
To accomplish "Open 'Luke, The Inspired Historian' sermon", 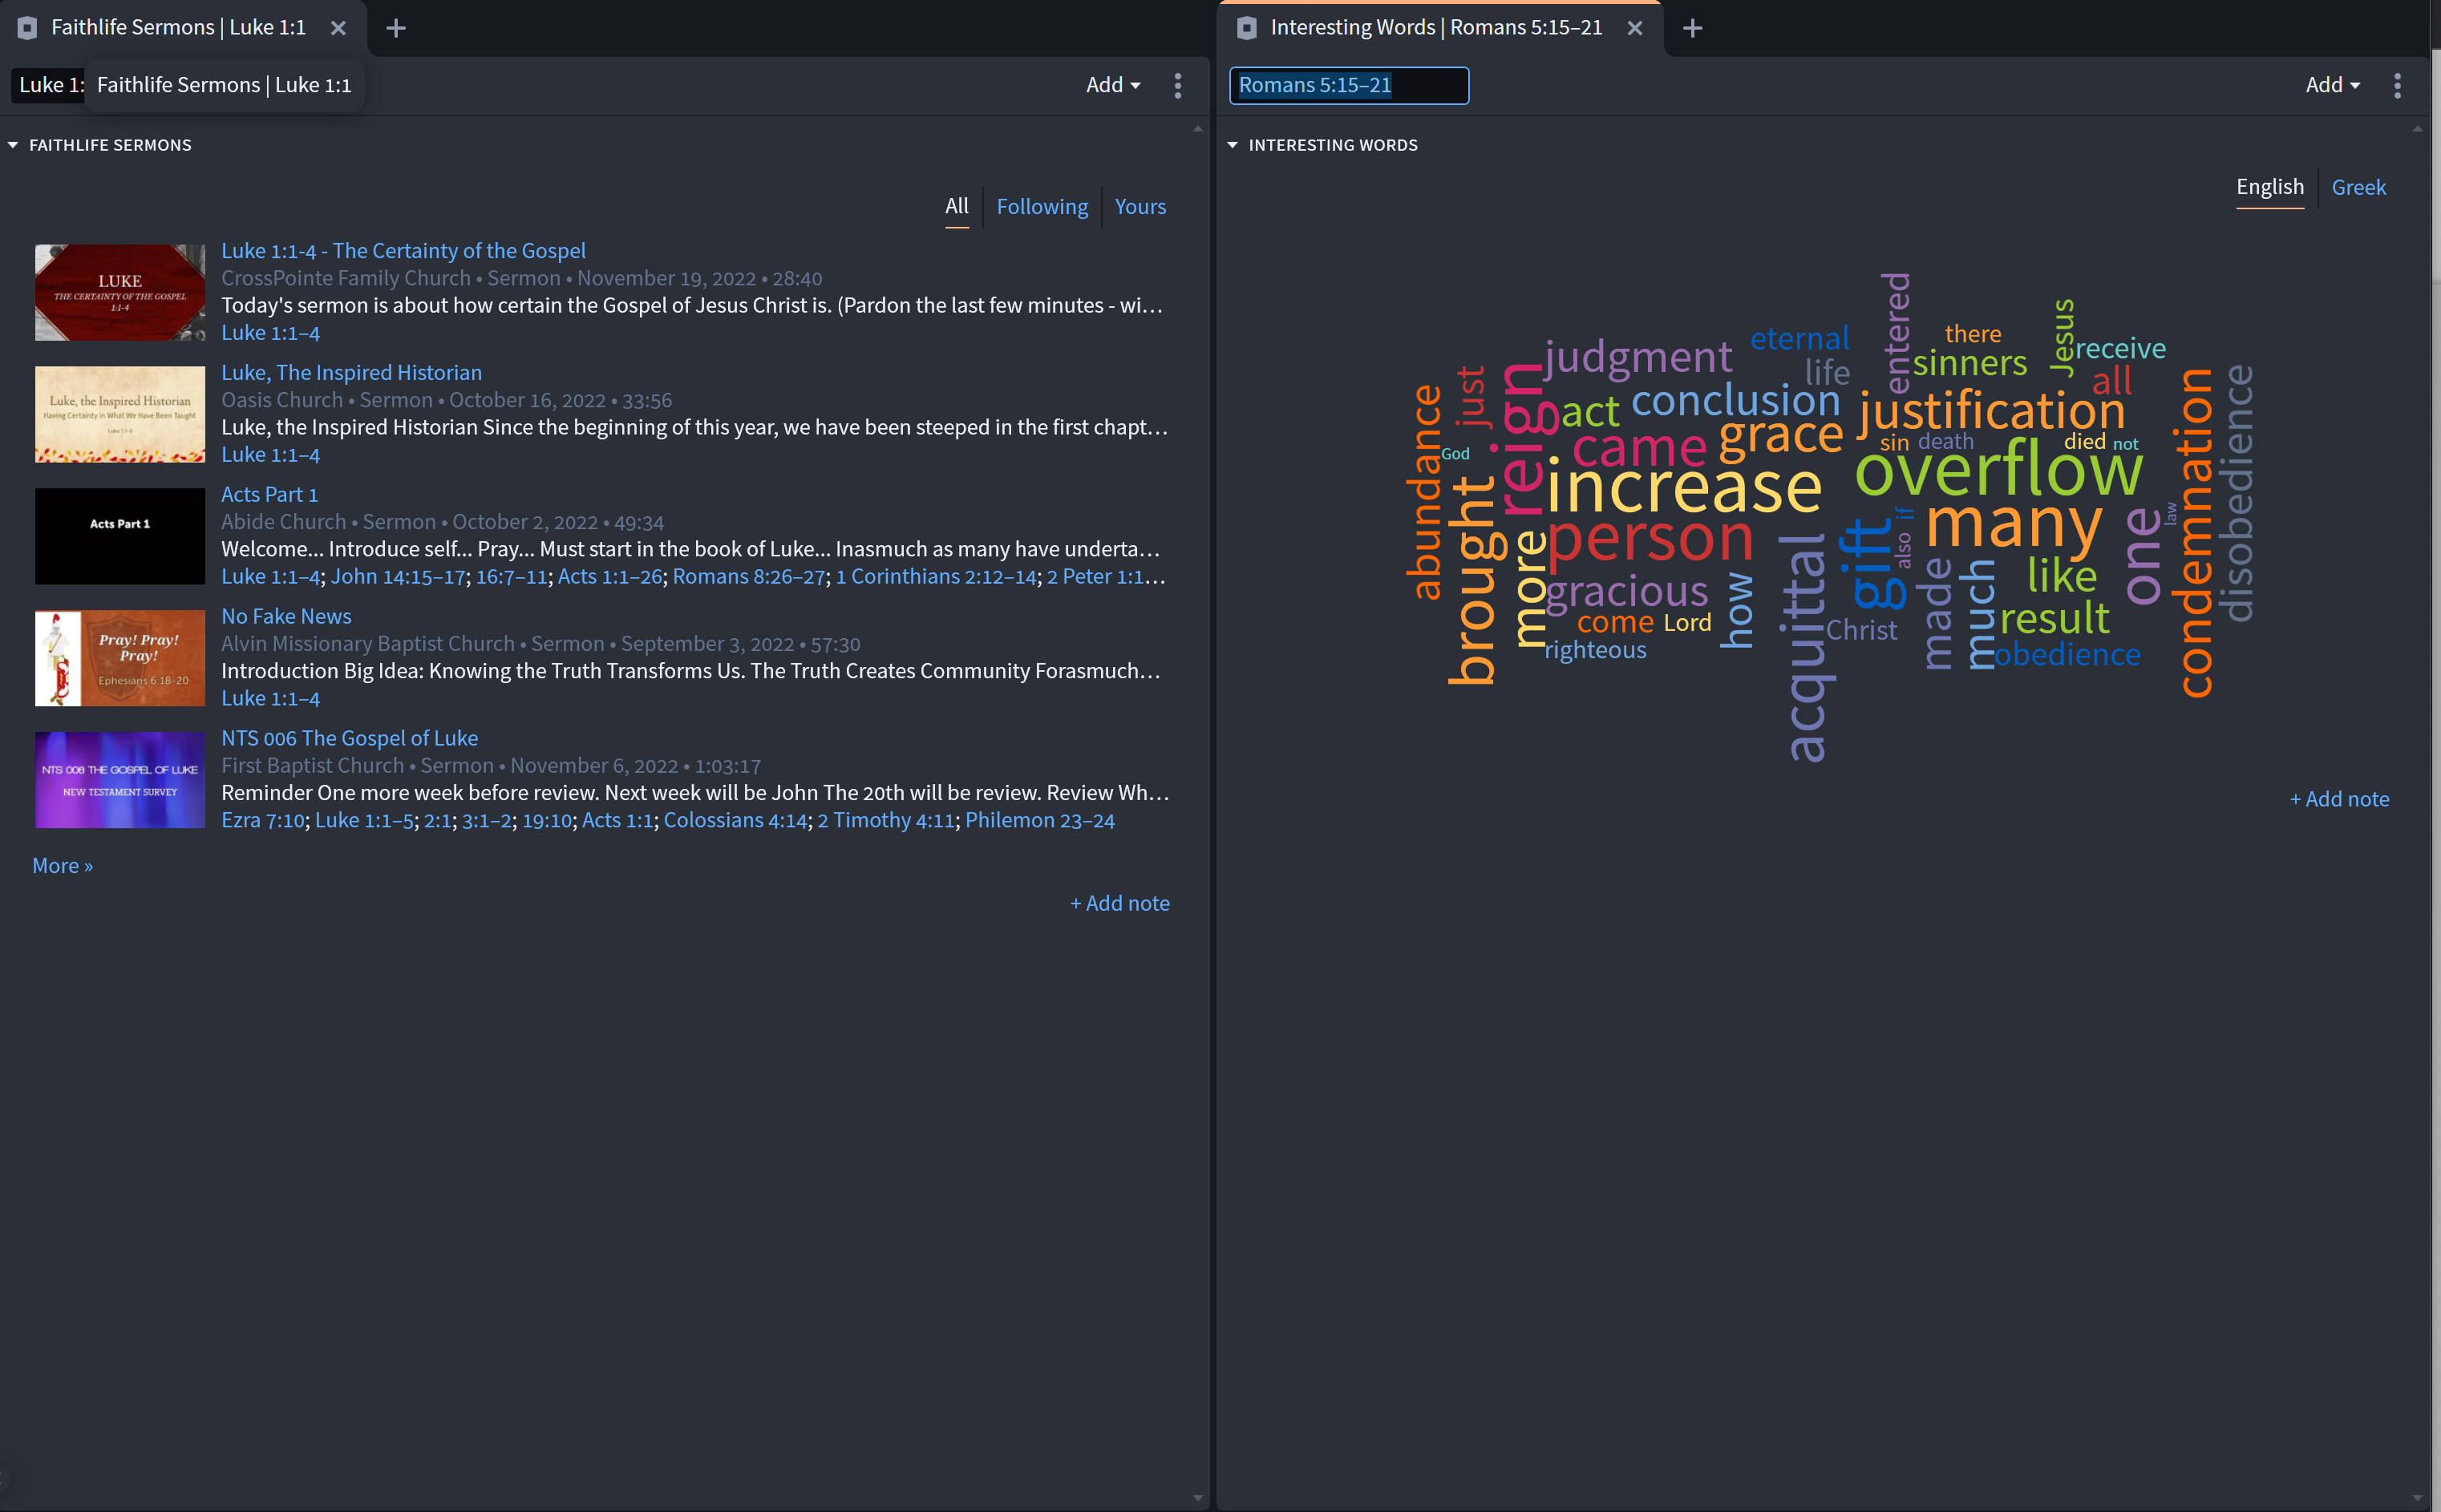I will pyautogui.click(x=351, y=372).
